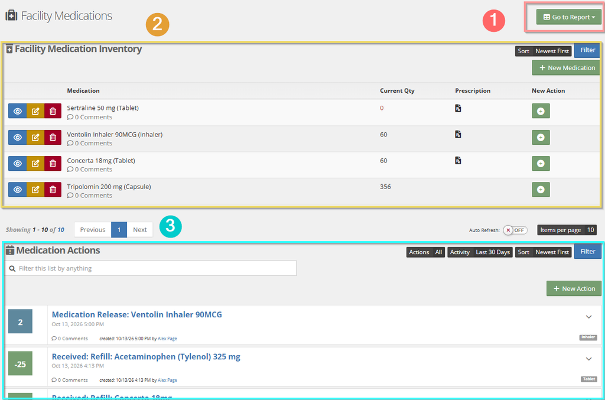This screenshot has height=400, width=605.
Task: Open Activity Last 30 Days dropdown
Action: [480, 252]
